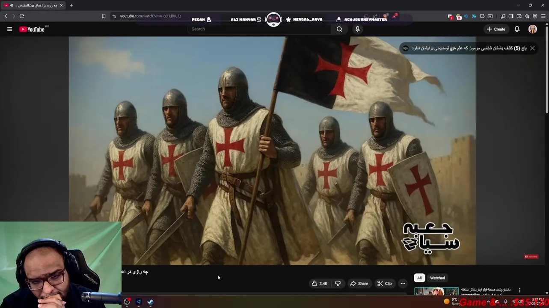Open the tab search icon

(490, 16)
